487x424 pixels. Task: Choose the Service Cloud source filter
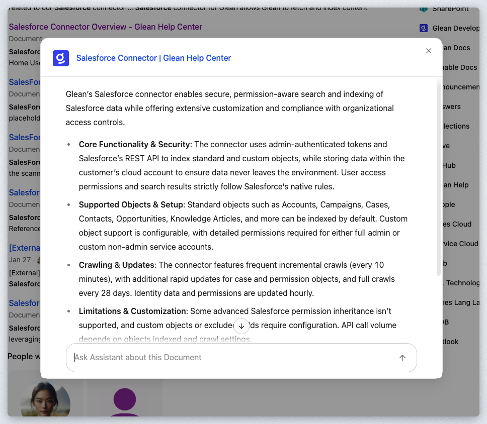coord(460,244)
